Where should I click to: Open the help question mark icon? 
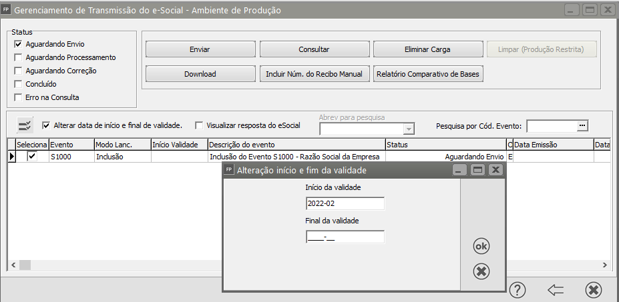tap(518, 290)
